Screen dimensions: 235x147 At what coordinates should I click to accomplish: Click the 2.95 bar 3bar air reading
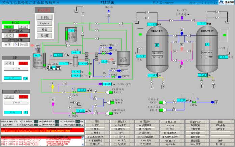coord(181,14)
